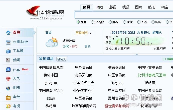Select the 搜狗 radio button

110,22
